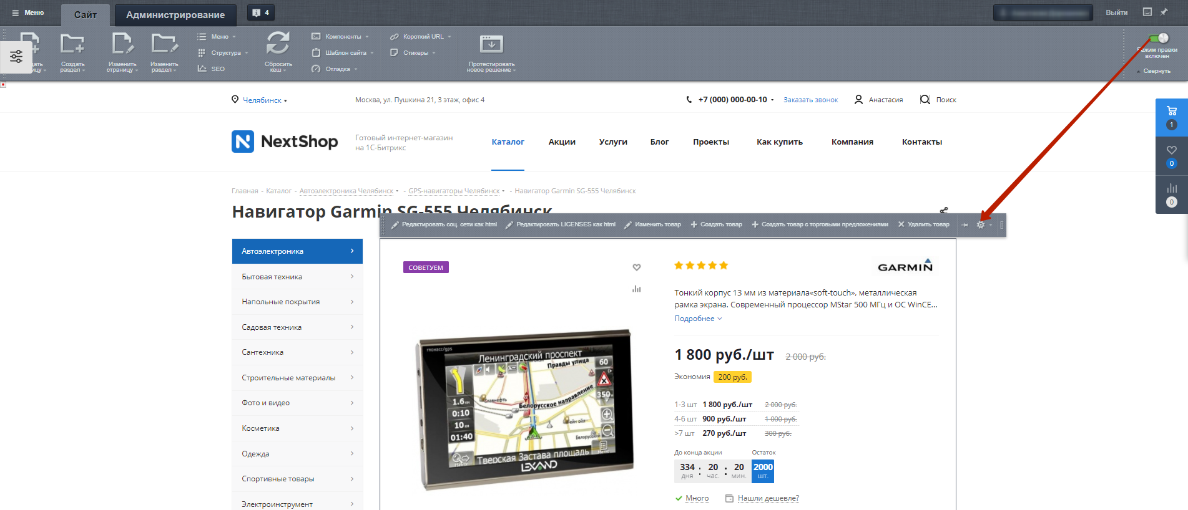Open the notifications counter showing 4
Image resolution: width=1188 pixels, height=510 pixels.
tap(261, 12)
